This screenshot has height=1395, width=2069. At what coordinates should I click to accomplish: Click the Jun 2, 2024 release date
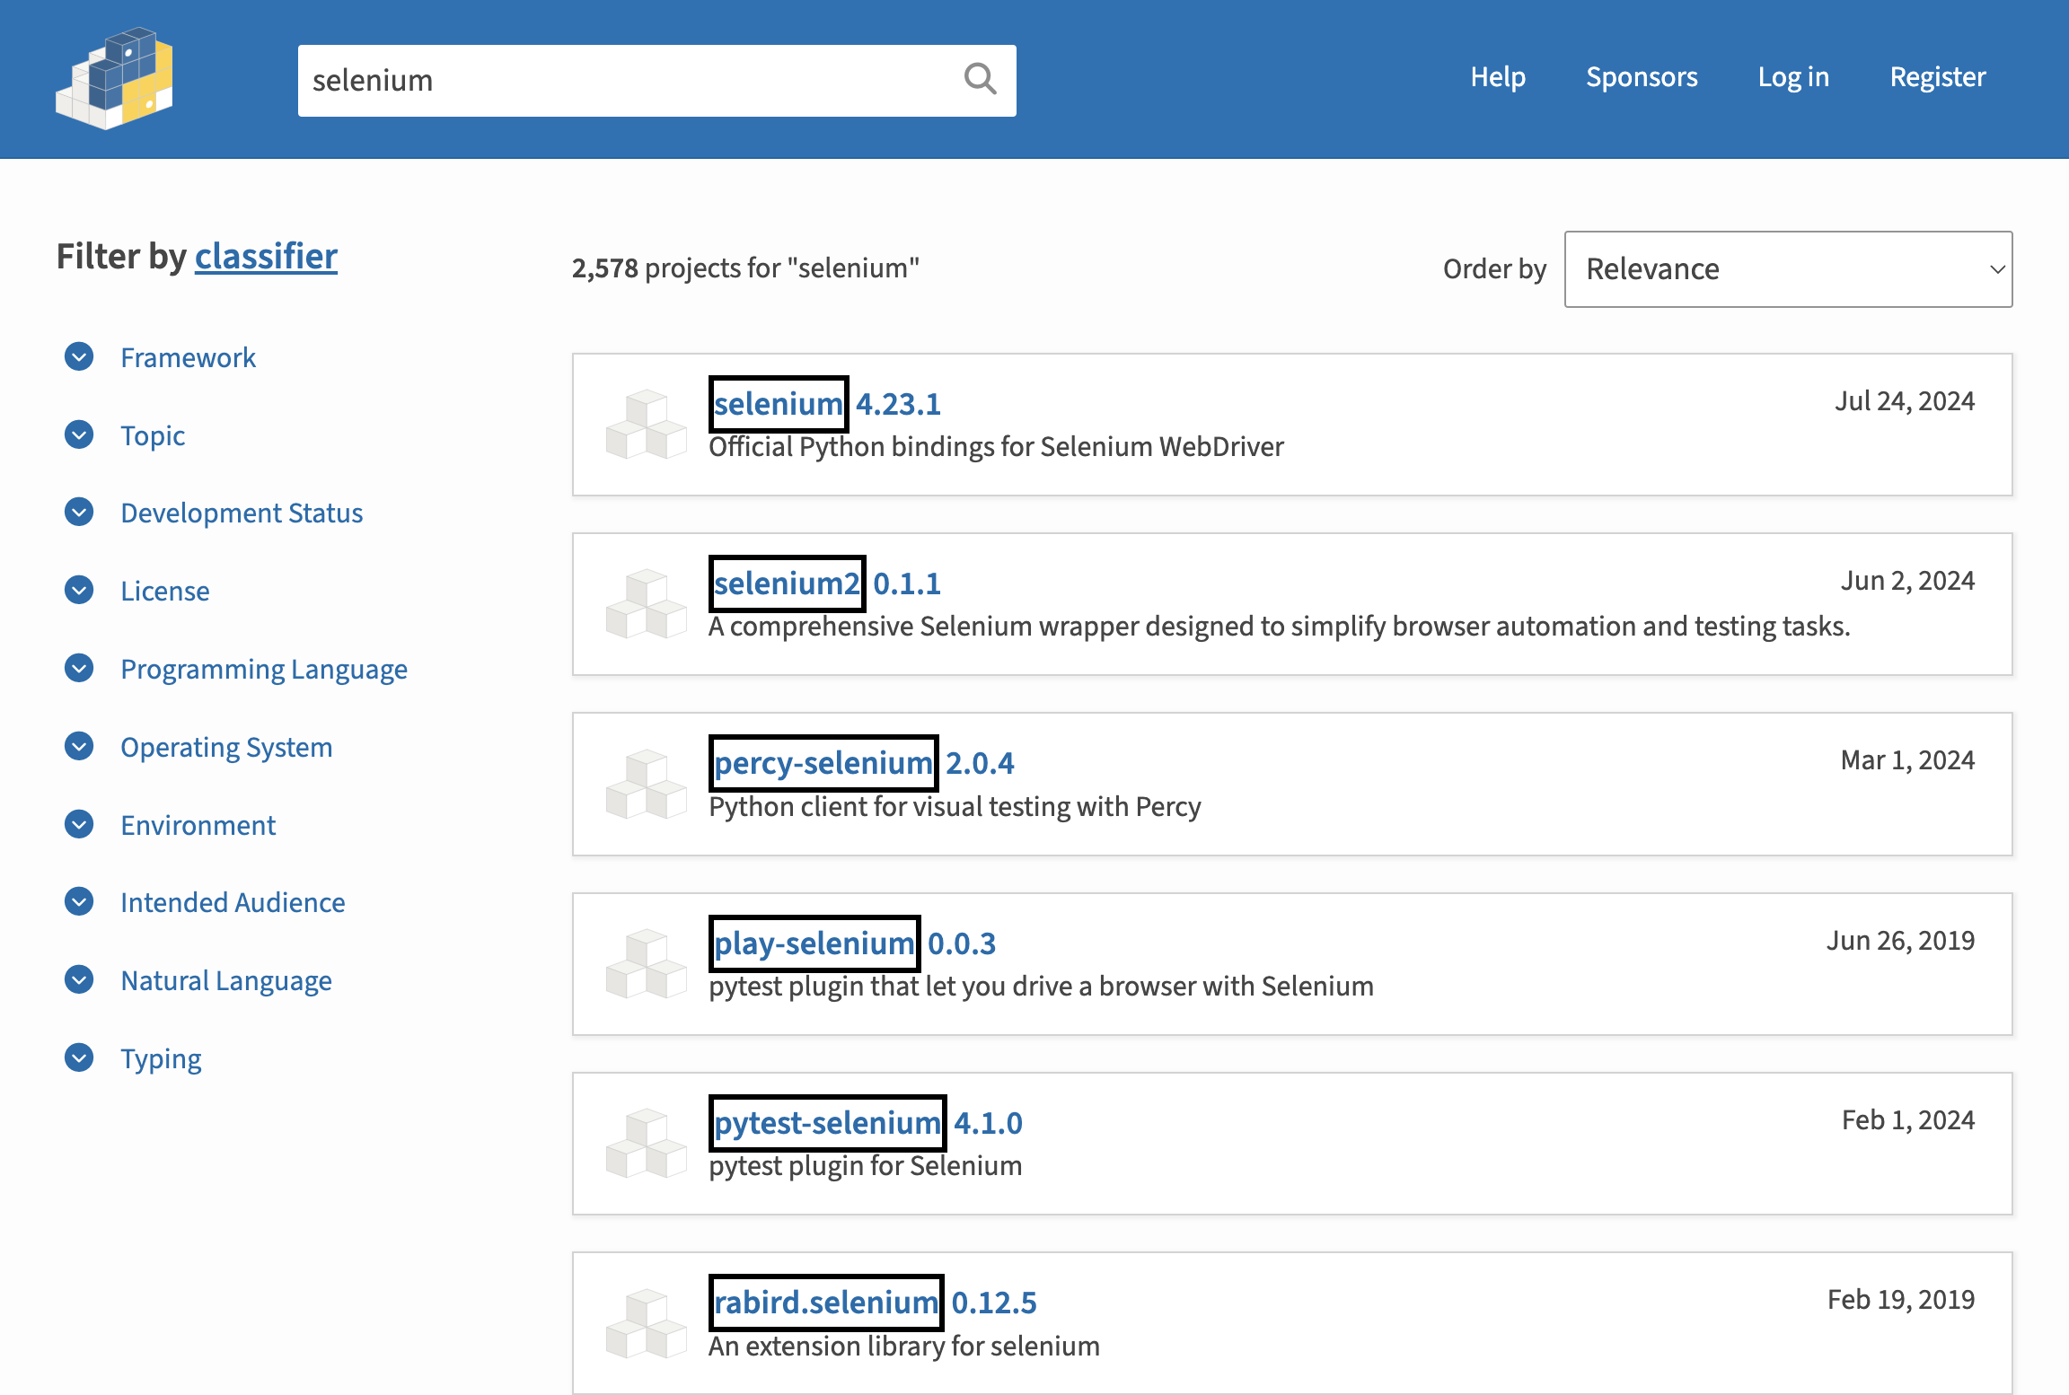coord(1908,581)
